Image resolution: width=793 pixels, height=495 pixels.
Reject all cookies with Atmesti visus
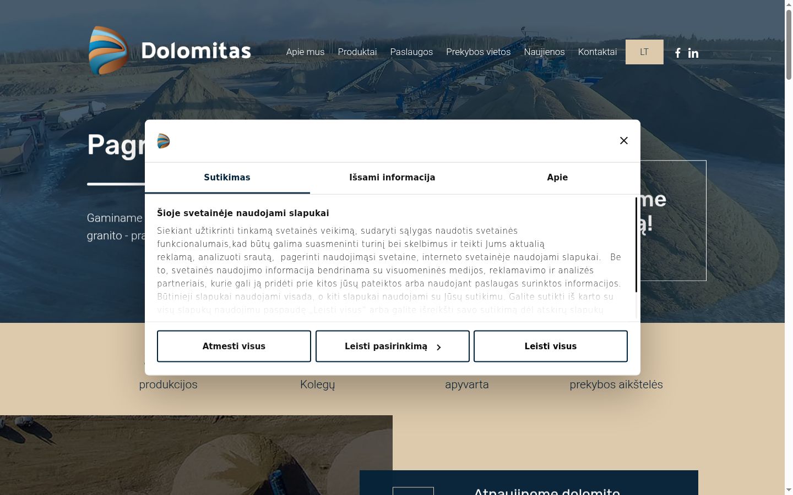[234, 346]
